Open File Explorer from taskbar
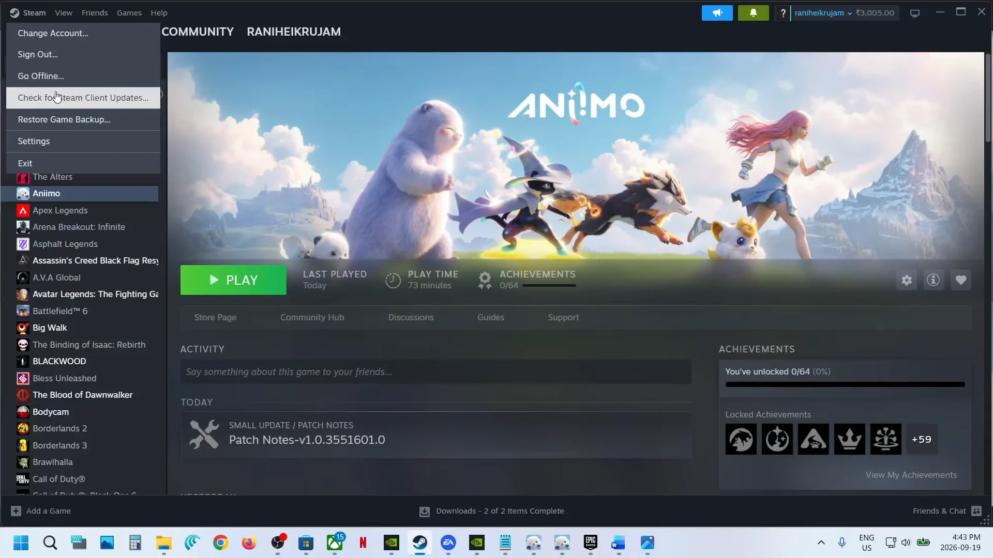The width and height of the screenshot is (993, 558). pyautogui.click(x=164, y=543)
